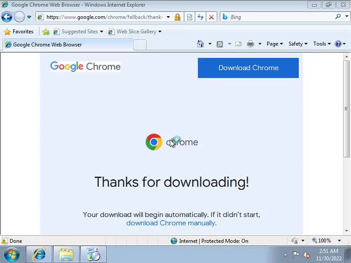
Task: Expand the Home button dropdown arrow
Action: [x=210, y=44]
